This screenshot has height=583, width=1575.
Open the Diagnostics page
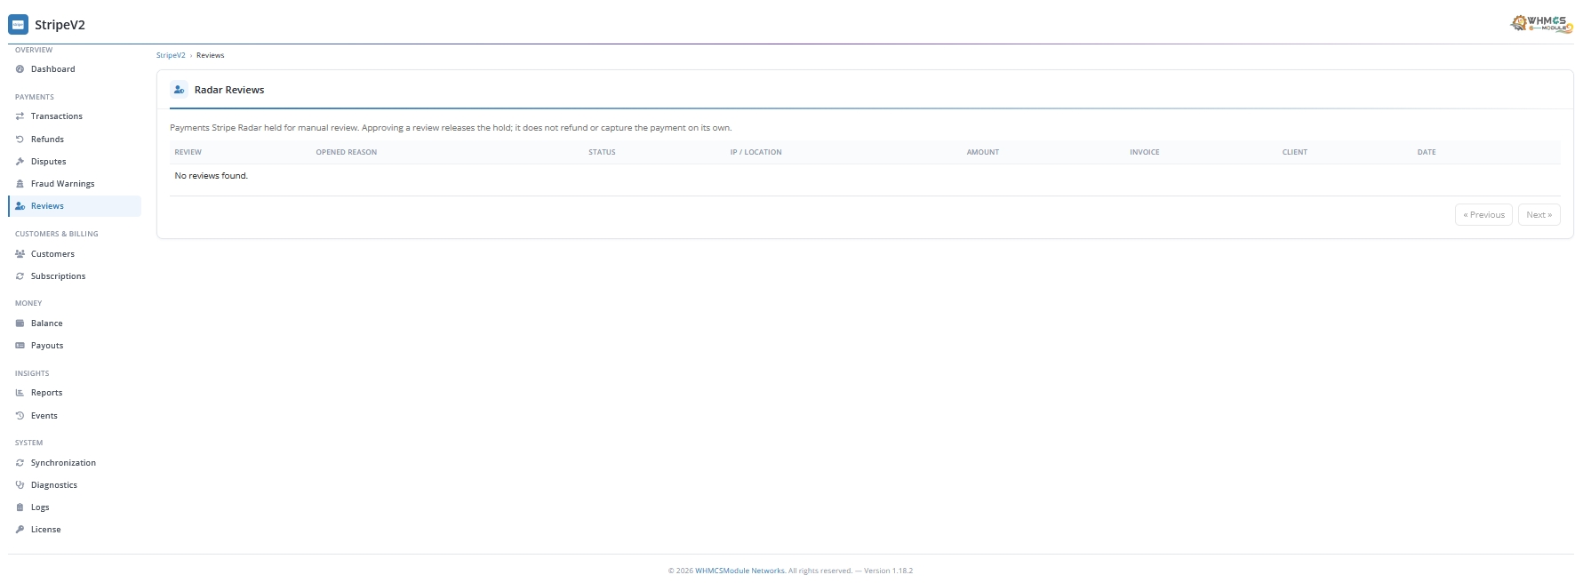[x=75, y=485]
